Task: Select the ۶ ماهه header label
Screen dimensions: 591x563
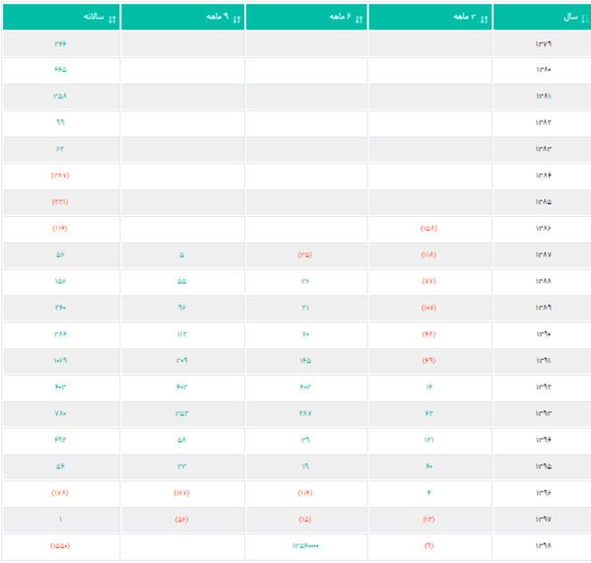Action: click(339, 18)
